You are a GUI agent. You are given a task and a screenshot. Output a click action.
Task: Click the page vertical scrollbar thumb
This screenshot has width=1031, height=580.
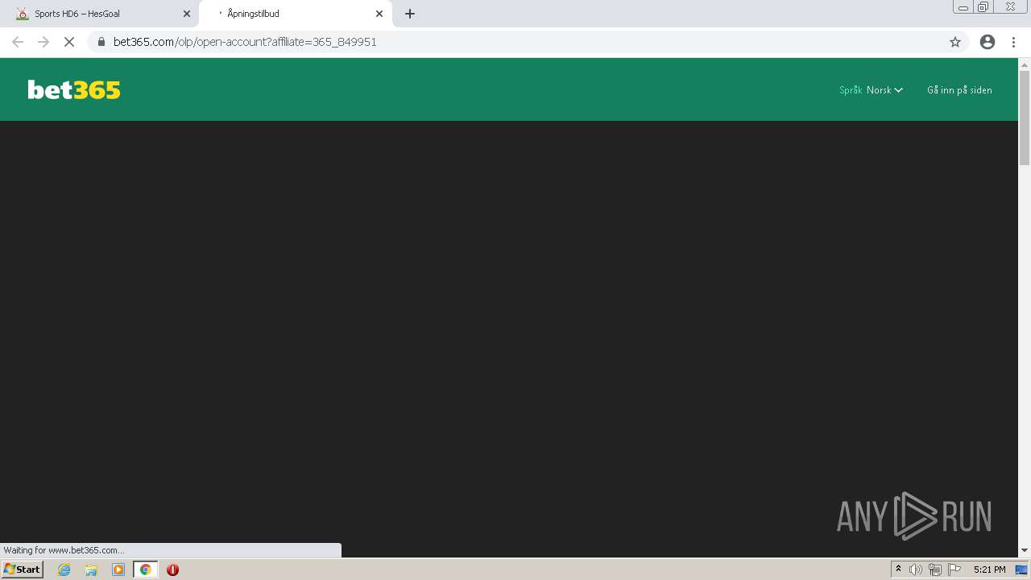pos(1025,118)
